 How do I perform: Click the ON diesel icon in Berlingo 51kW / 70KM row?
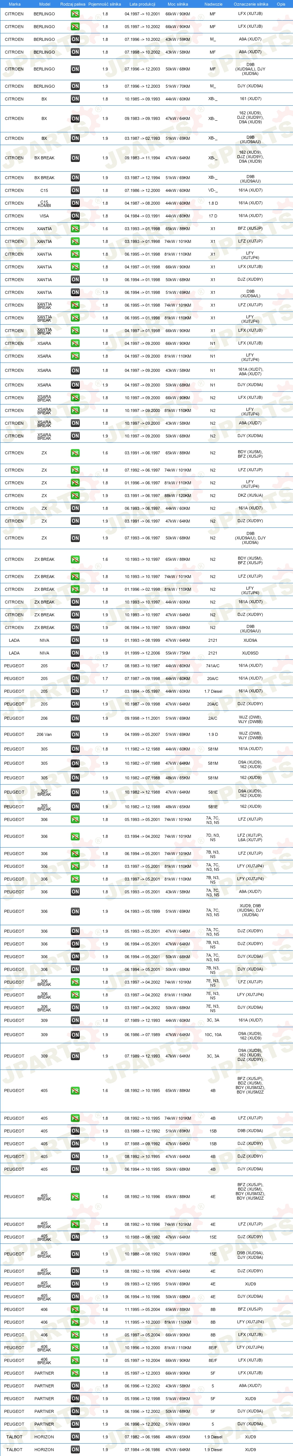(x=75, y=87)
